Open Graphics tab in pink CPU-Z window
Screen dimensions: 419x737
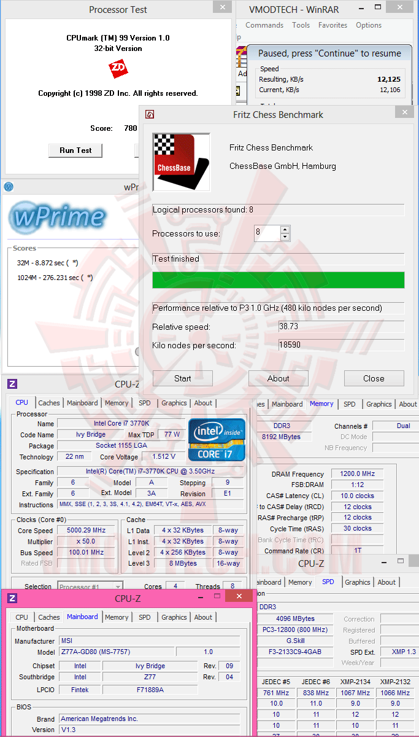tap(174, 617)
